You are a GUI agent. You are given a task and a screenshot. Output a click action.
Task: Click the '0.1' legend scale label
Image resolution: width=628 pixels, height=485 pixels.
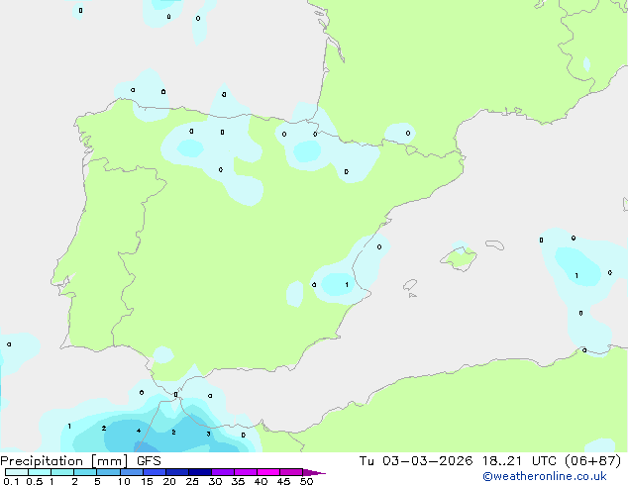click(11, 481)
